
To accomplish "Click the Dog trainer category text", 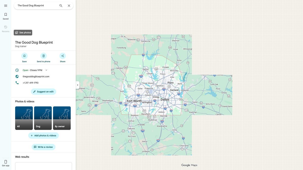I will tap(21, 46).
